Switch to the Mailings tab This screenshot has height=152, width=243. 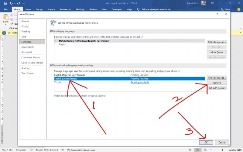(80, 9)
